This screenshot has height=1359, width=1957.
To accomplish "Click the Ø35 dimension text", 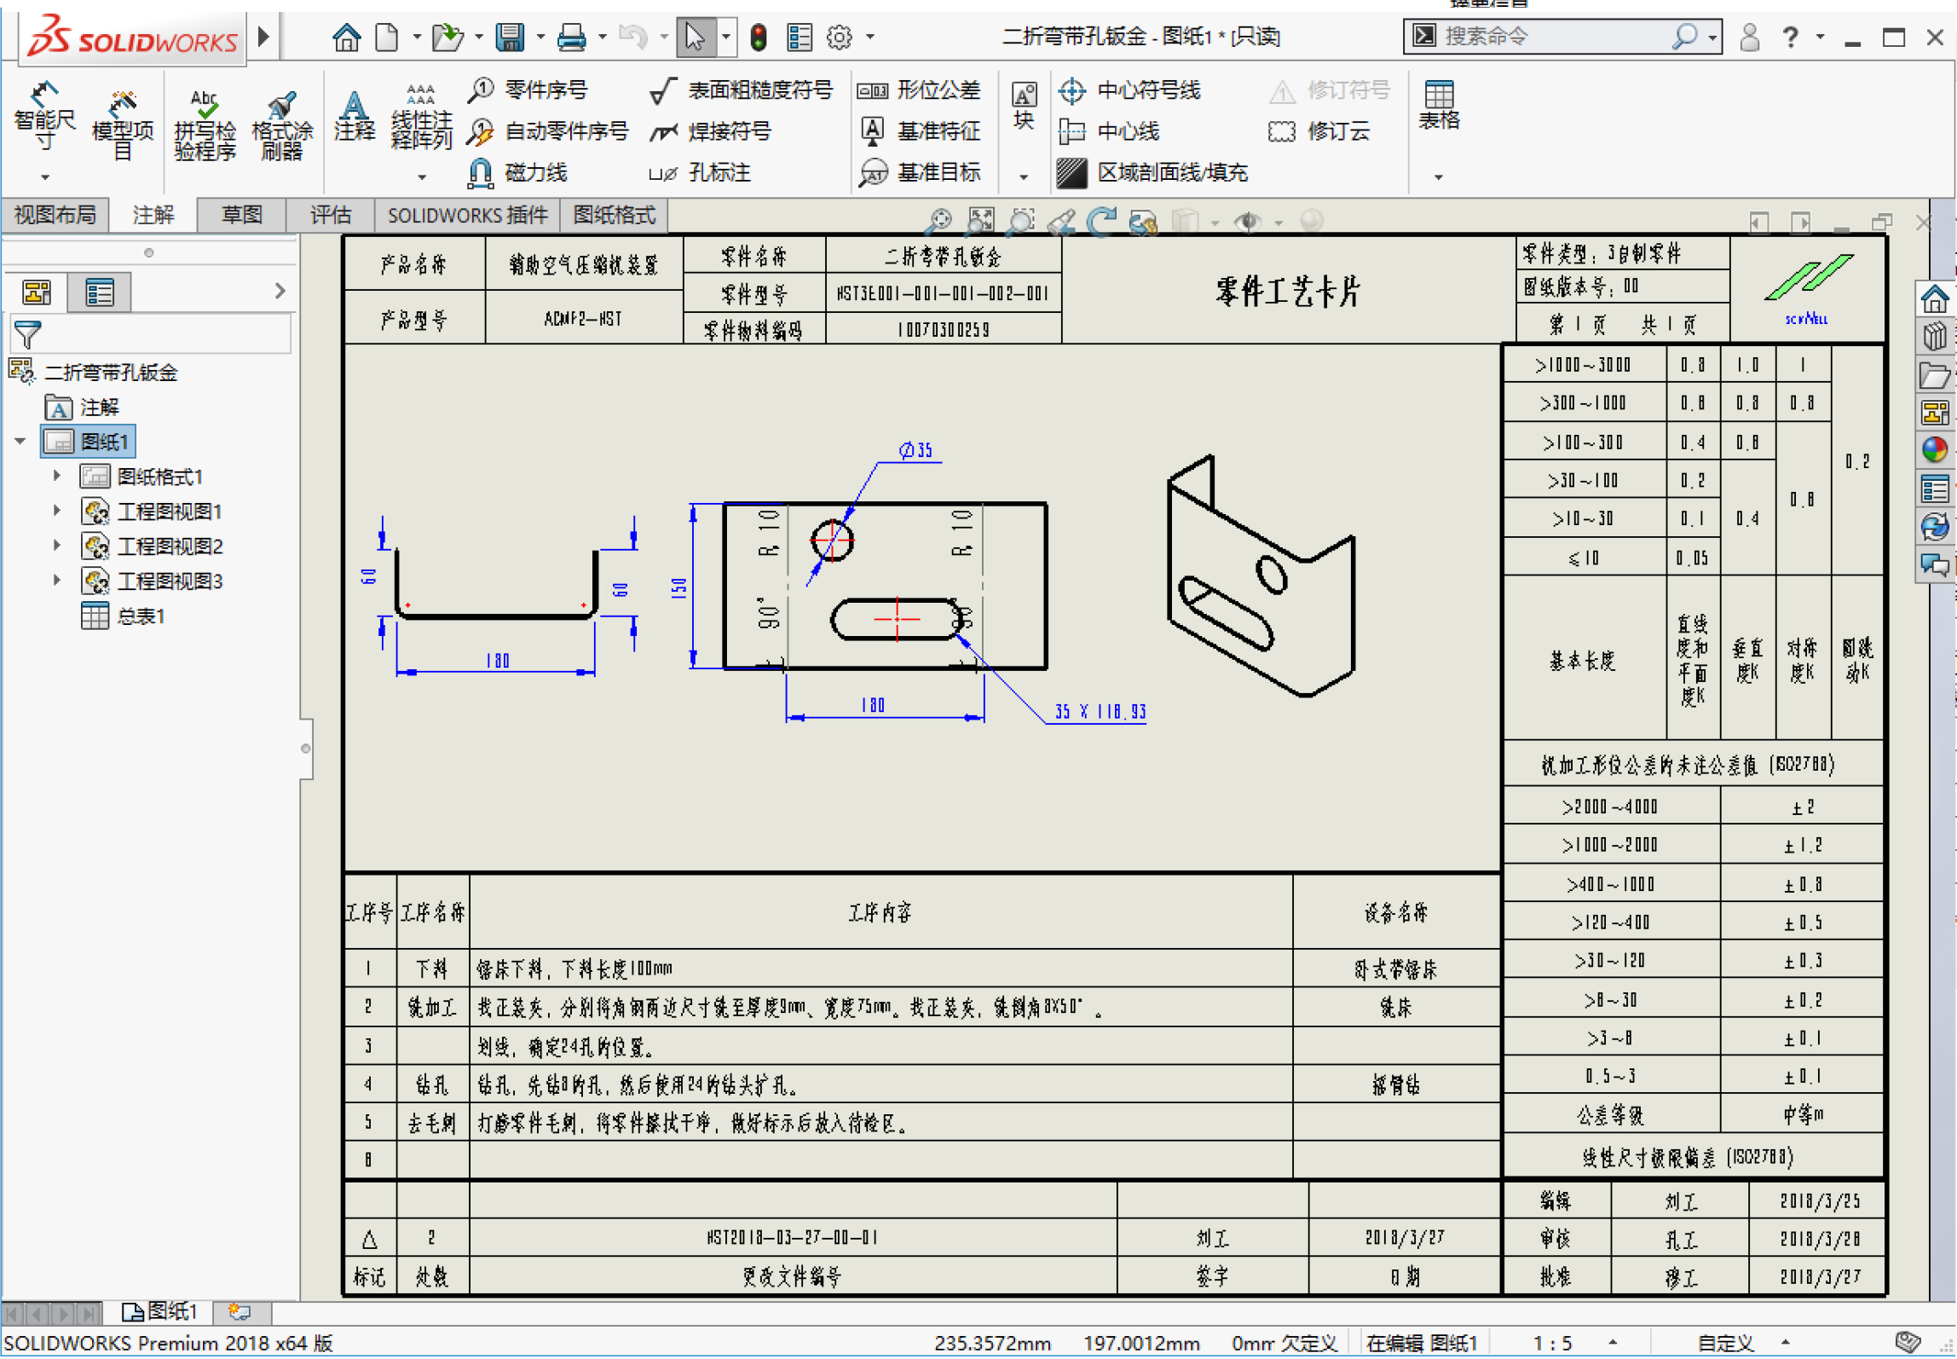I will [916, 450].
